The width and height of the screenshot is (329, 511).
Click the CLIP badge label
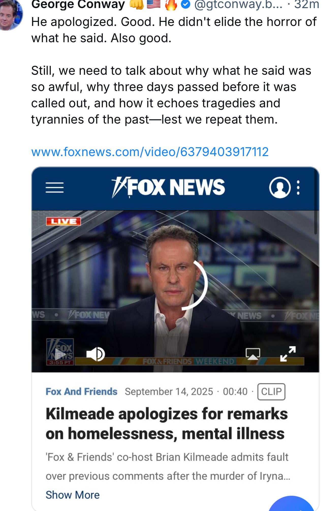(x=271, y=392)
